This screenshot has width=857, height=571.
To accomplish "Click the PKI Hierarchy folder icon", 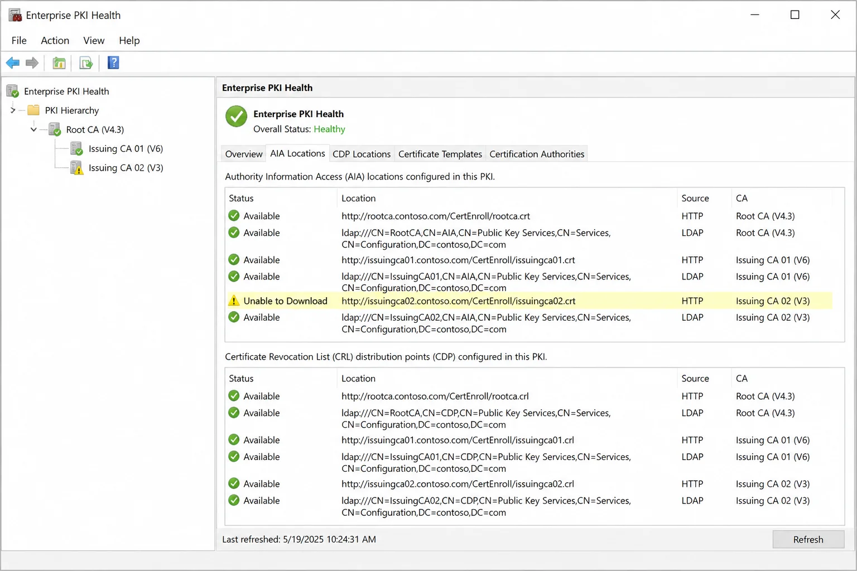I will pyautogui.click(x=33, y=110).
